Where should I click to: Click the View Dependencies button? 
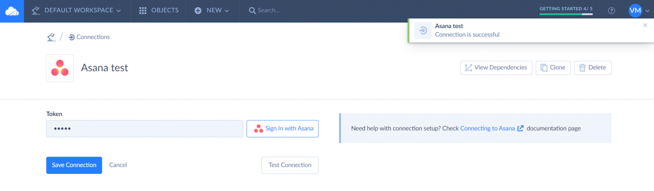point(496,68)
